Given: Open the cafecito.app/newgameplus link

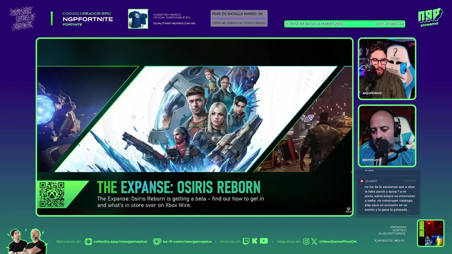Looking at the screenshot, I should pyautogui.click(x=120, y=242).
